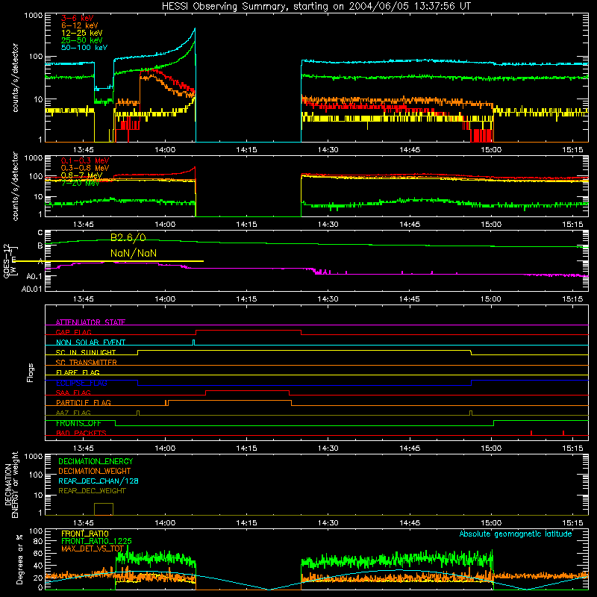The height and width of the screenshot is (597, 597).
Task: Click the 7-20 MeV legend label
Action: click(80, 183)
